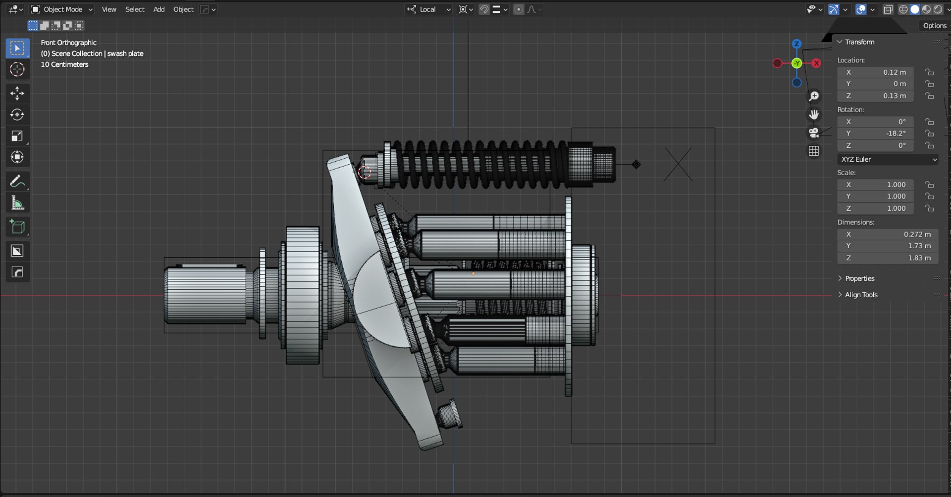Open the Object Mode dropdown
Viewport: 951px width, 497px height.
(62, 9)
